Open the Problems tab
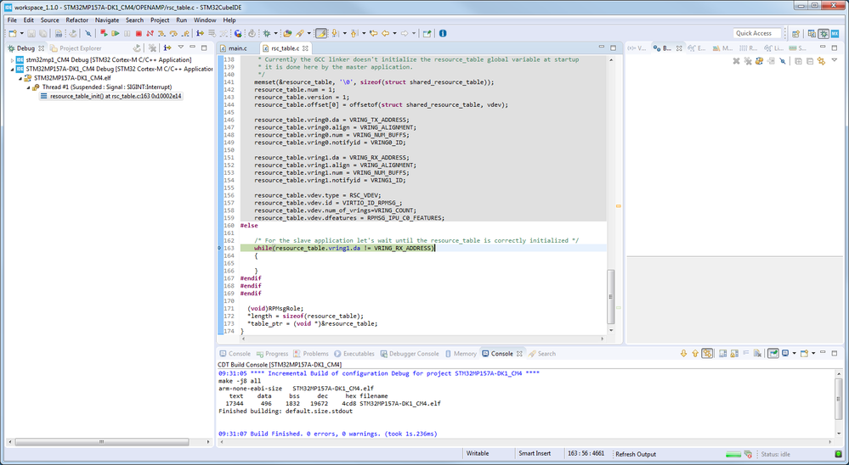Screen dimensions: 849x465 [x=311, y=354]
